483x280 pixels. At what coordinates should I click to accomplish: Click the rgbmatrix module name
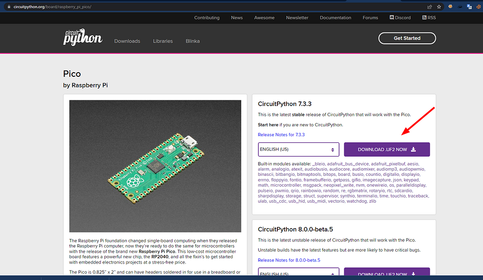pos(358,190)
